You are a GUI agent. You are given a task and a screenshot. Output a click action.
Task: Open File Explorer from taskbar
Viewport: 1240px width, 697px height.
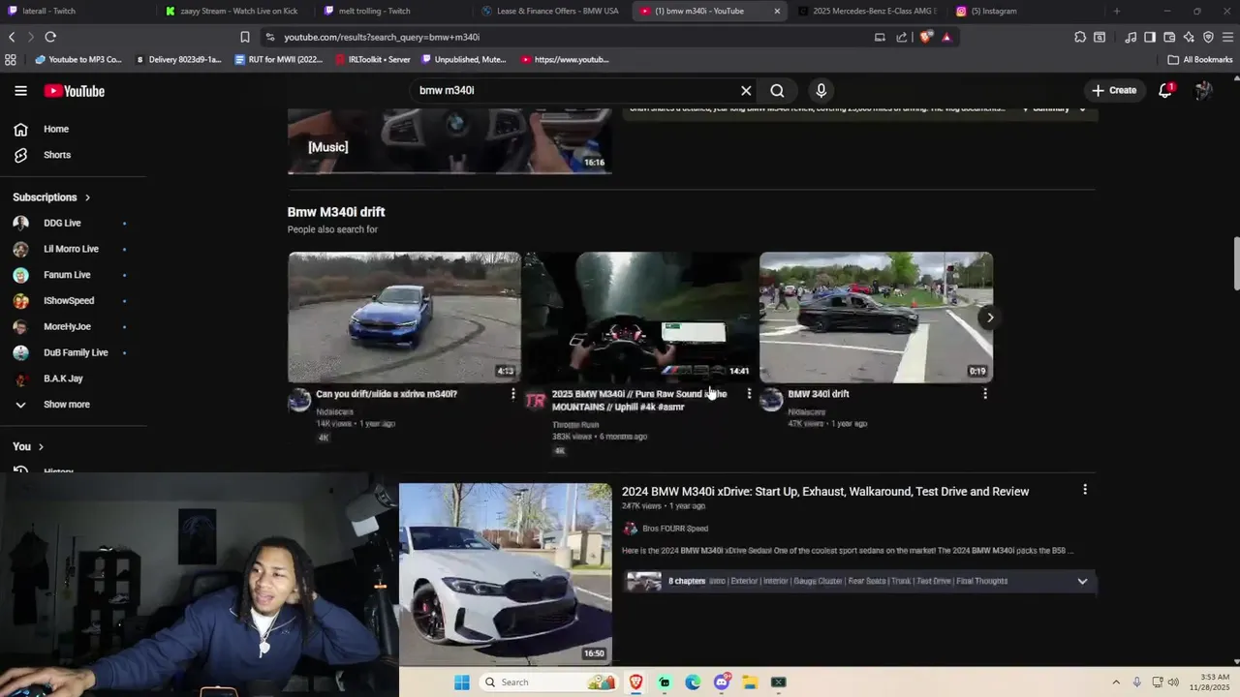750,682
